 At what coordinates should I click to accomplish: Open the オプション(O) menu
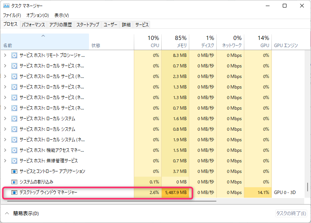pos(37,15)
